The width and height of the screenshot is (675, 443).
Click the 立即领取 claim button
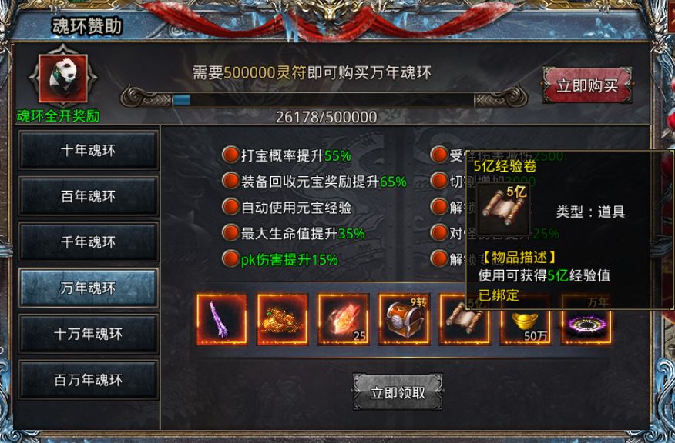[398, 392]
